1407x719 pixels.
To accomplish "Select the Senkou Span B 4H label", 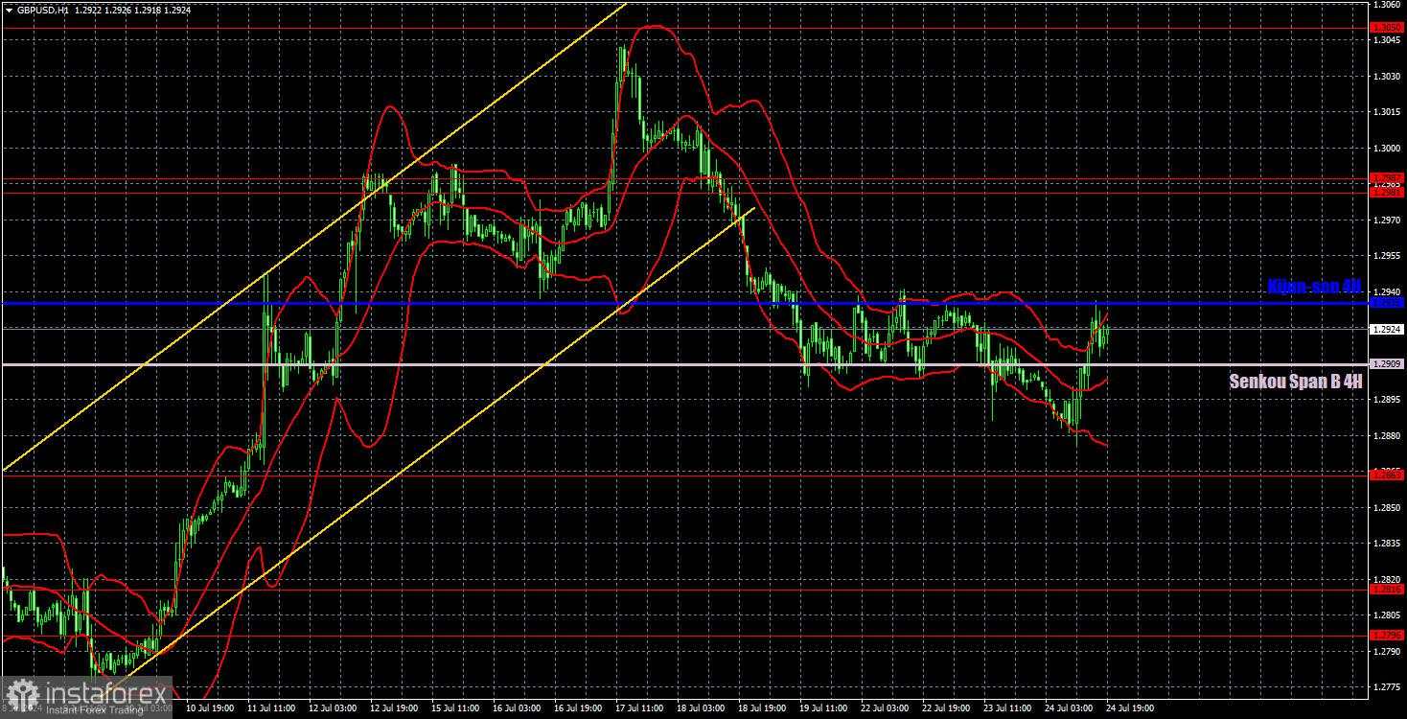I will pyautogui.click(x=1296, y=382).
